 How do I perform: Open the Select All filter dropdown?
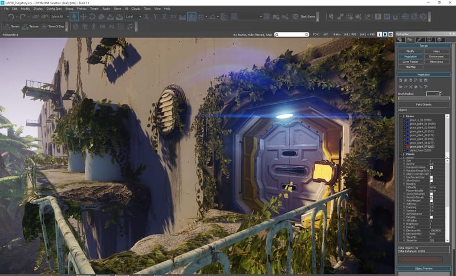tap(60, 17)
